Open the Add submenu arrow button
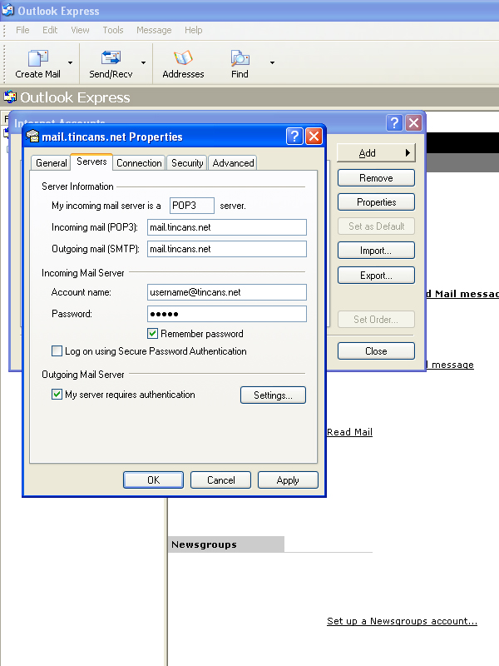The height and width of the screenshot is (666, 499). coord(376,153)
